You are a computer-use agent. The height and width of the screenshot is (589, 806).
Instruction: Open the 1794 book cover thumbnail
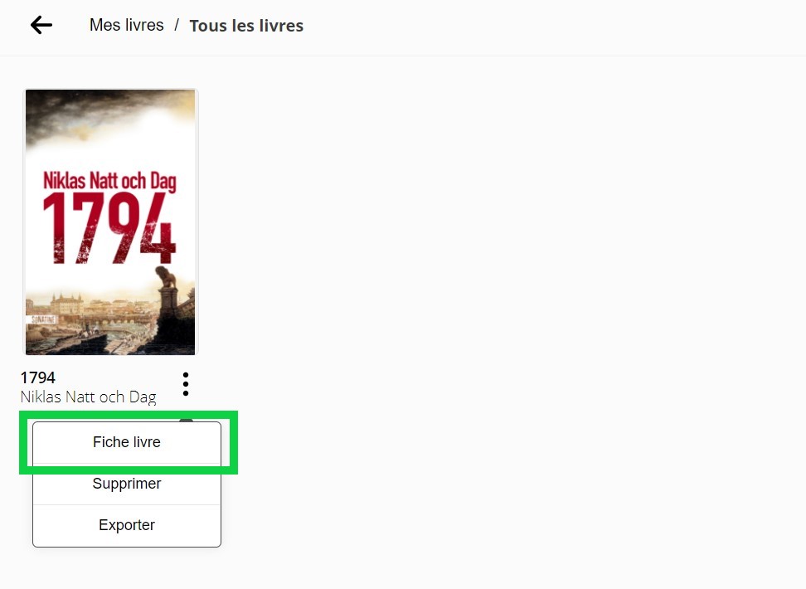pyautogui.click(x=110, y=221)
